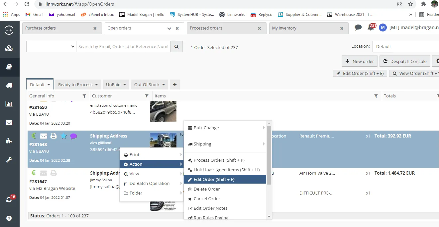Screen dimensions: 439x227
Task: Select the orders book sidebar icon
Action: [x=9, y=67]
